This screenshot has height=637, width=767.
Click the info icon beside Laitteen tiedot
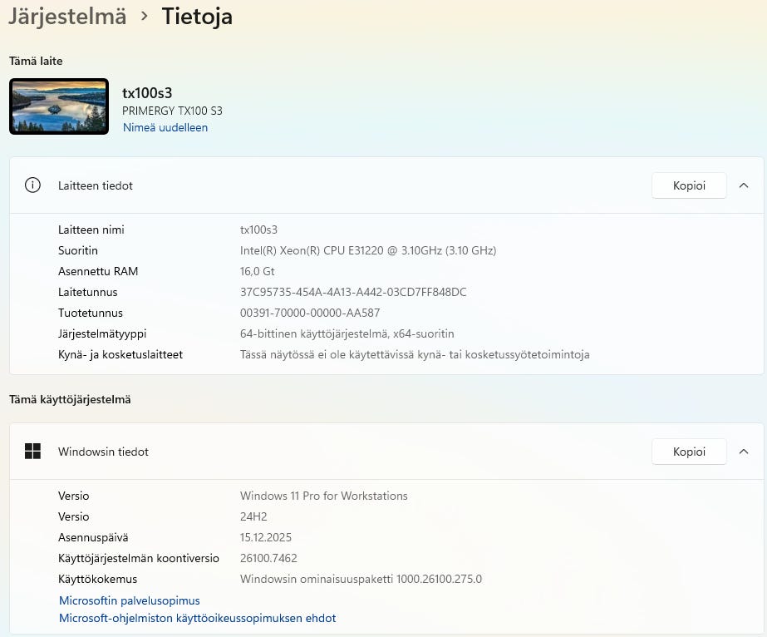(x=33, y=185)
